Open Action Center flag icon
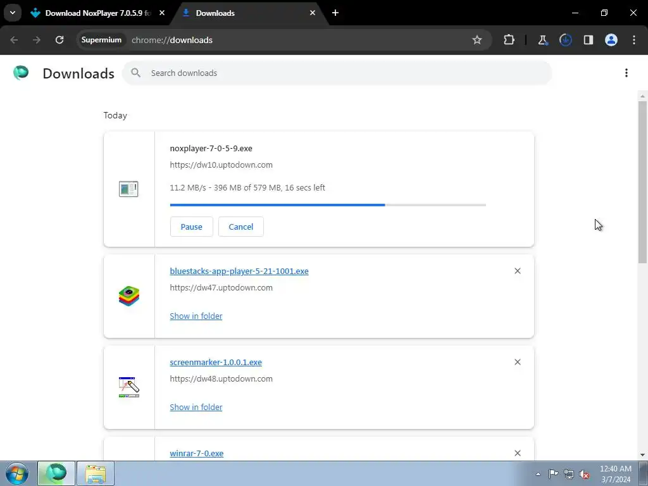The width and height of the screenshot is (648, 486). click(x=553, y=474)
